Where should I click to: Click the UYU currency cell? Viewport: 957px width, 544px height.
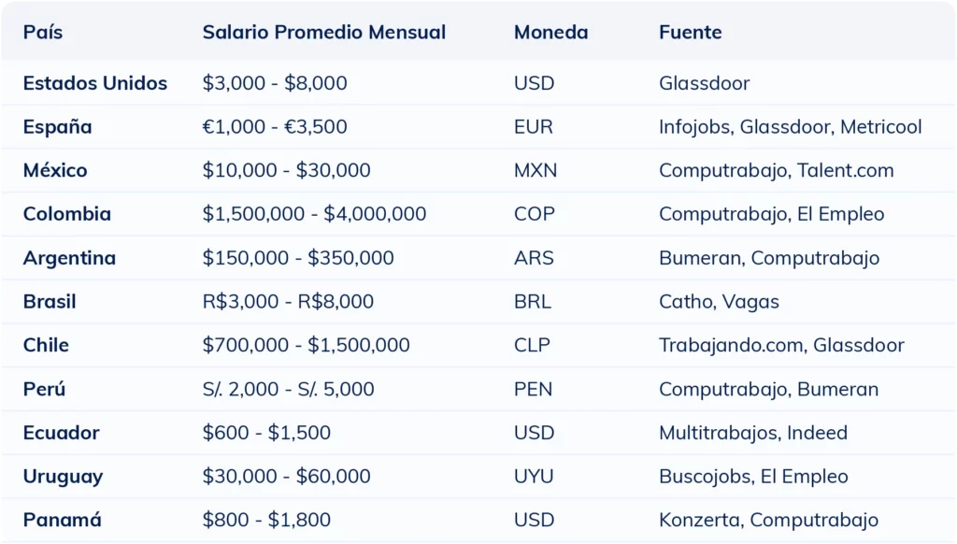pyautogui.click(x=534, y=477)
